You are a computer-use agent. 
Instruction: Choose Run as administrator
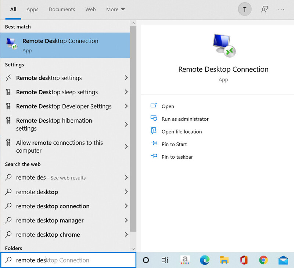[x=185, y=119]
